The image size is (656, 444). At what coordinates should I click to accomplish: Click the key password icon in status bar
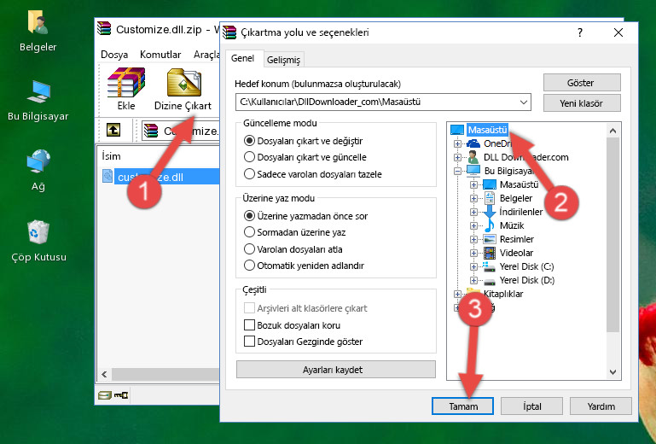click(x=121, y=395)
